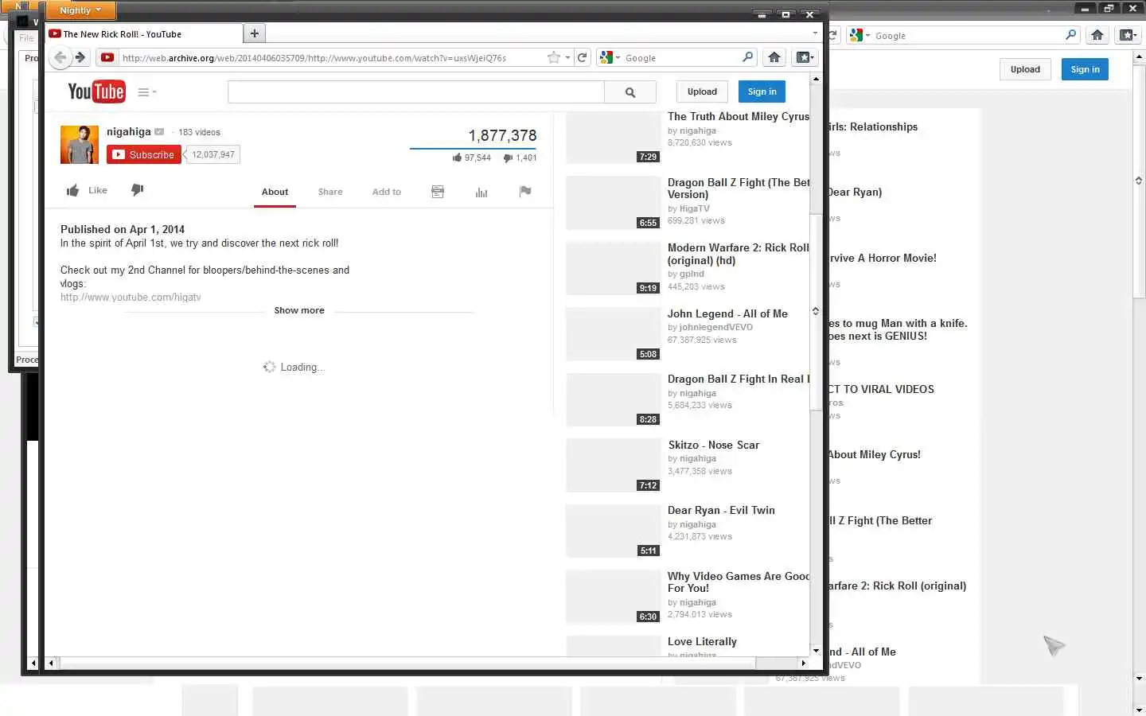Open search engine dropdown beside Google icon
Image resolution: width=1146 pixels, height=716 pixels.
coord(618,57)
